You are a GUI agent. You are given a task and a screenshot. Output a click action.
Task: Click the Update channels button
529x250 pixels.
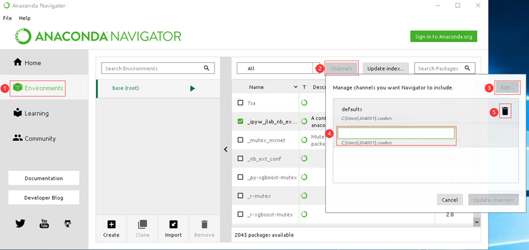[x=494, y=200]
